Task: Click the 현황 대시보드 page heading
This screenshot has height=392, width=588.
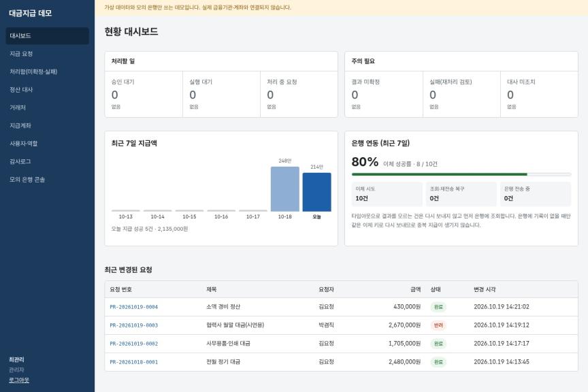Action: point(131,31)
